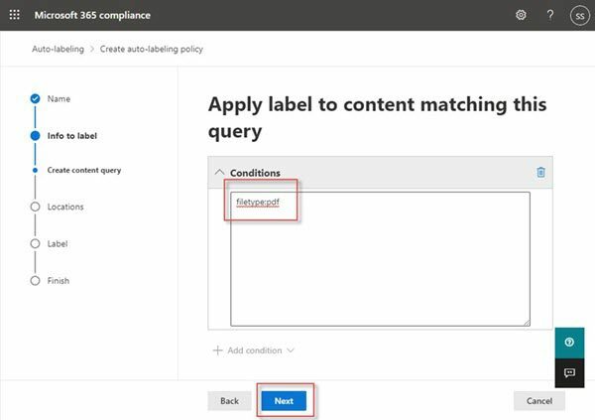Click the query box resize grip
The height and width of the screenshot is (420, 595).
tap(527, 323)
